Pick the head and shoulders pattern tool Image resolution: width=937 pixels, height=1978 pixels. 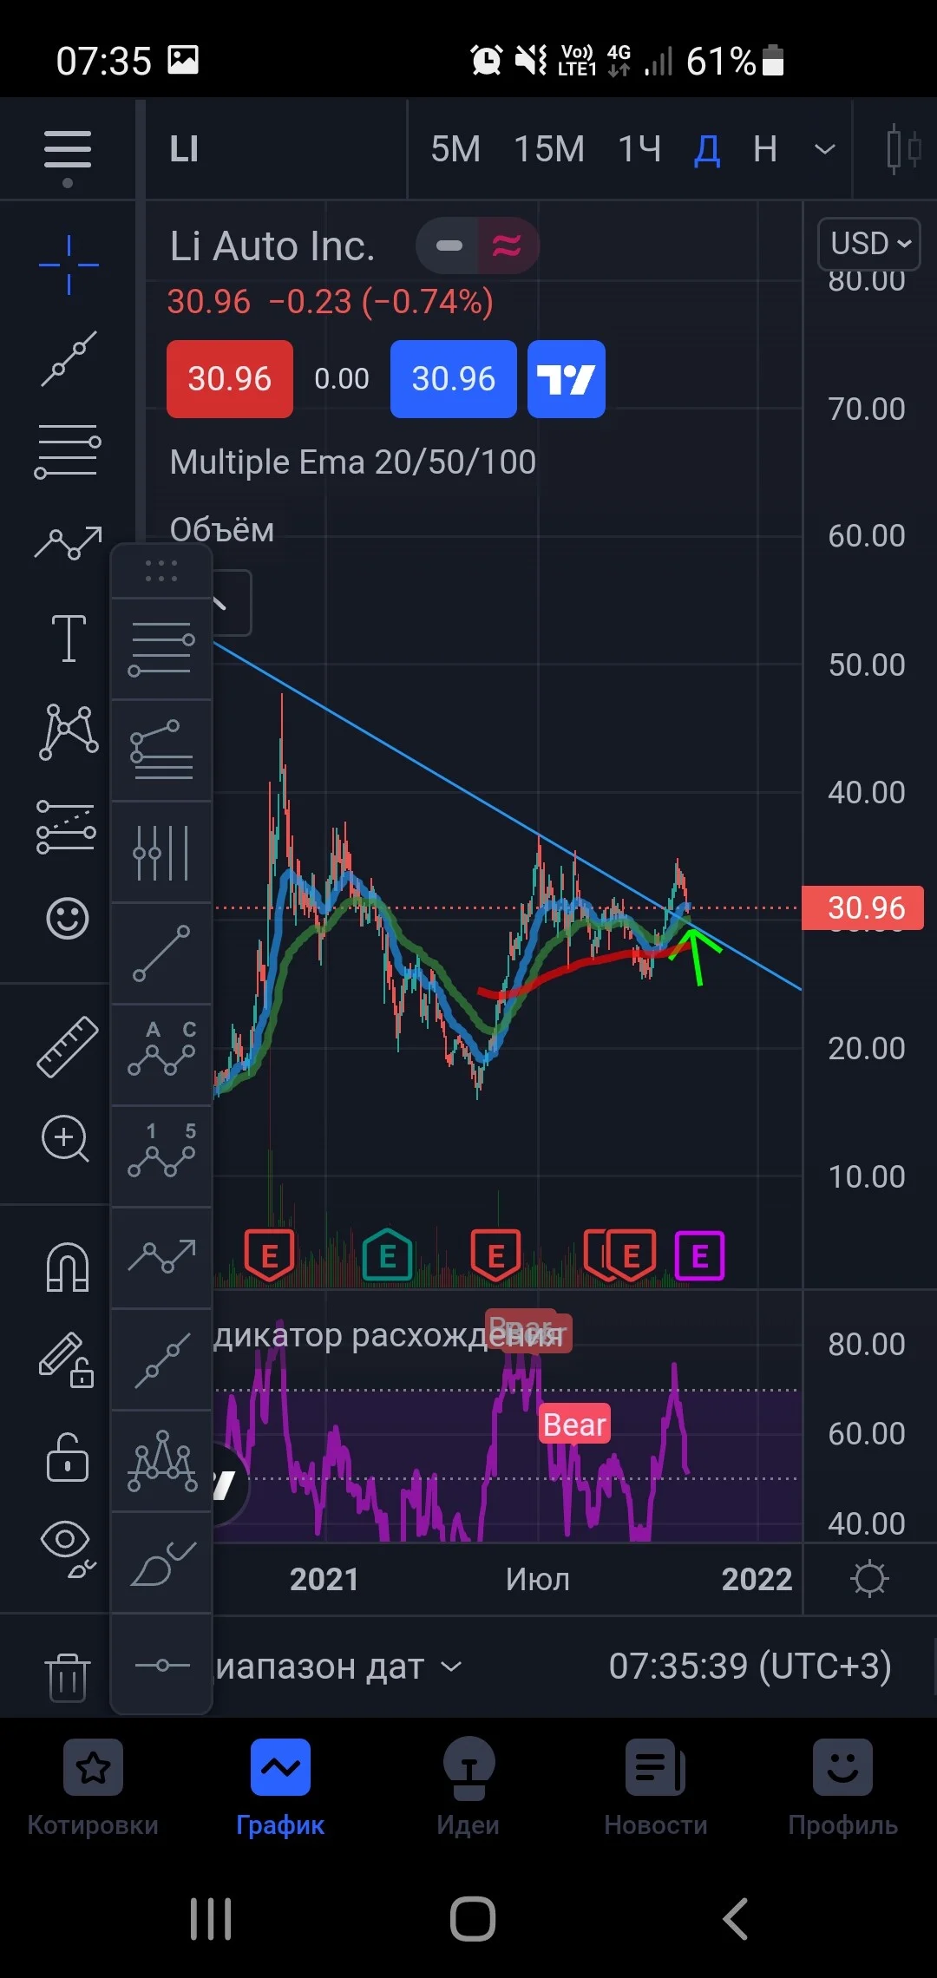(x=161, y=1462)
